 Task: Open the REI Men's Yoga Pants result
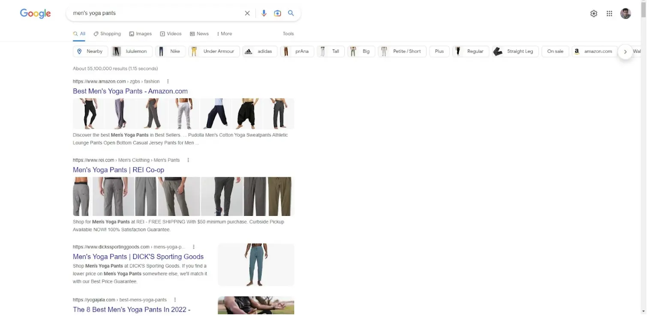click(118, 170)
